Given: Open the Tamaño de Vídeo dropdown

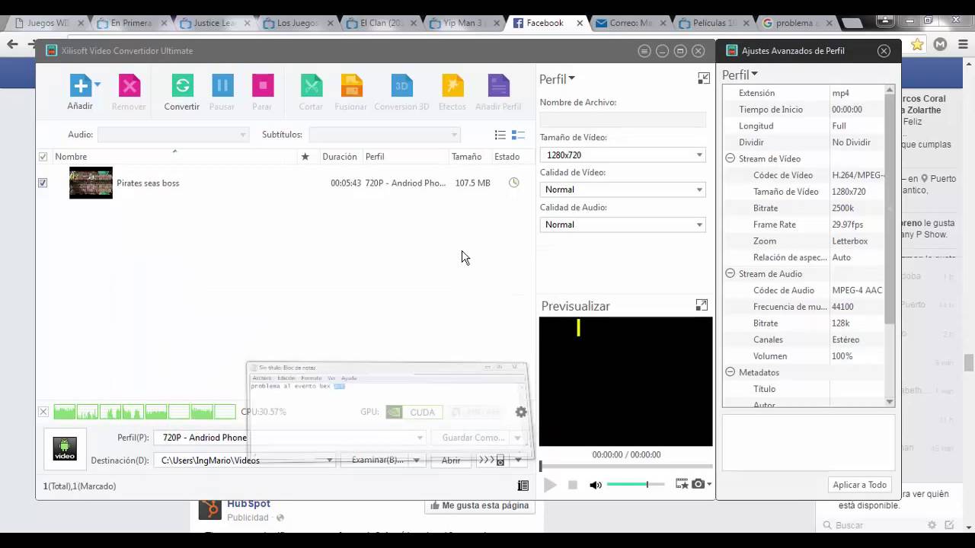Looking at the screenshot, I should click(622, 155).
